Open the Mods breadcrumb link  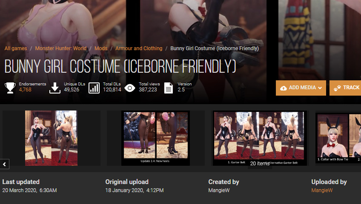101,48
